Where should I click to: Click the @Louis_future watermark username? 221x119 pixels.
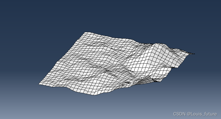202,114
